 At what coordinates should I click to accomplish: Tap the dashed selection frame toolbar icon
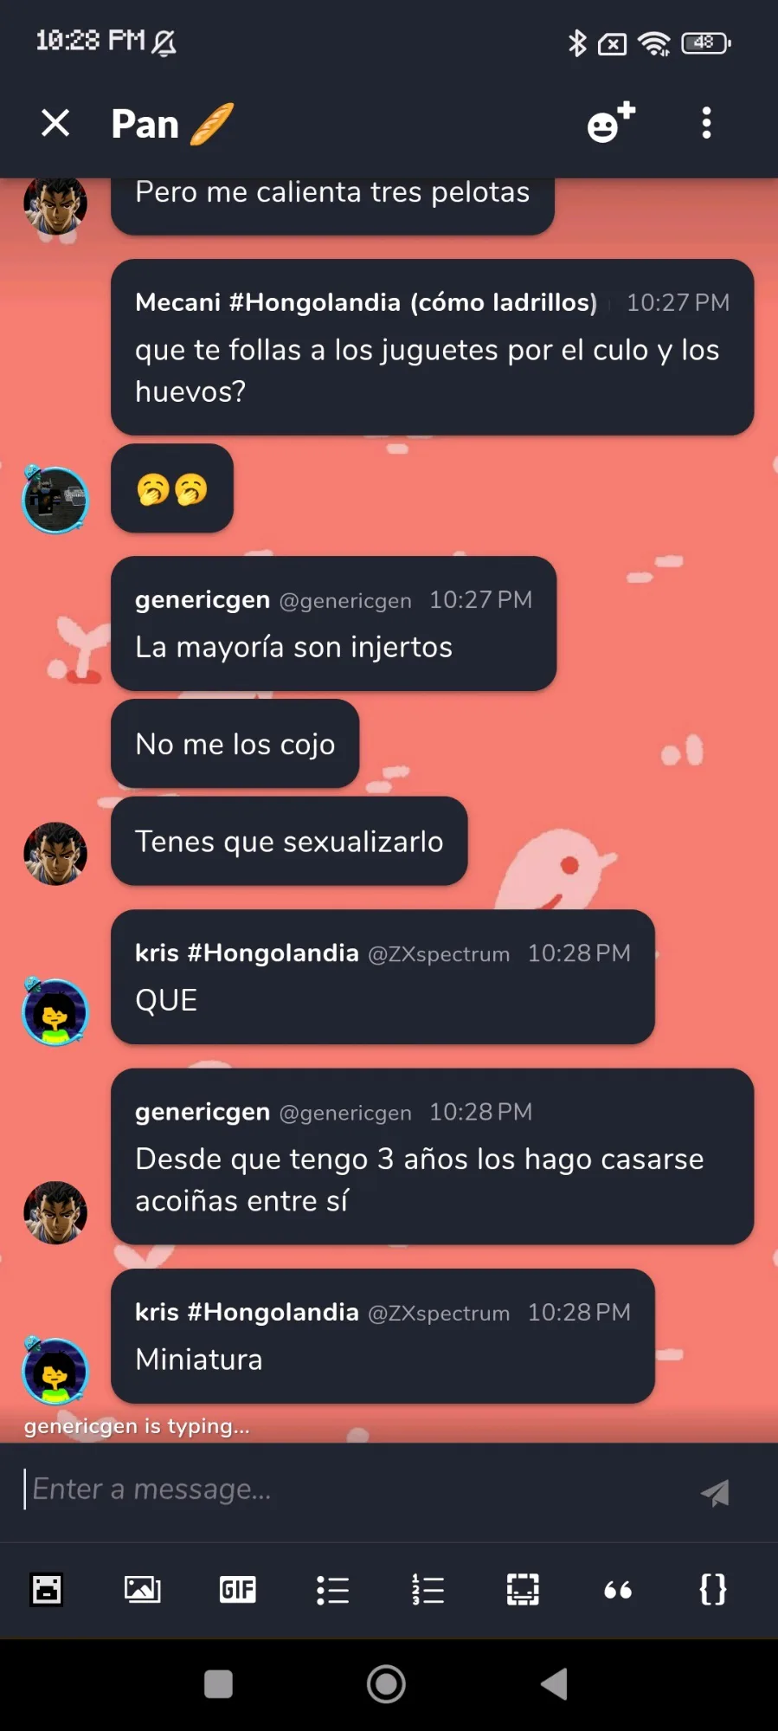[x=523, y=1589]
